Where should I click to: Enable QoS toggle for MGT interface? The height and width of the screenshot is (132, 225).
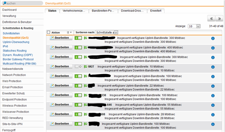pos(78,66)
